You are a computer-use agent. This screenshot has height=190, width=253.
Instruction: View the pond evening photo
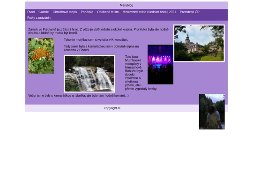[212, 112]
